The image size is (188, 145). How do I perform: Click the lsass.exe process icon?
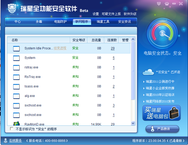(x=16, y=87)
